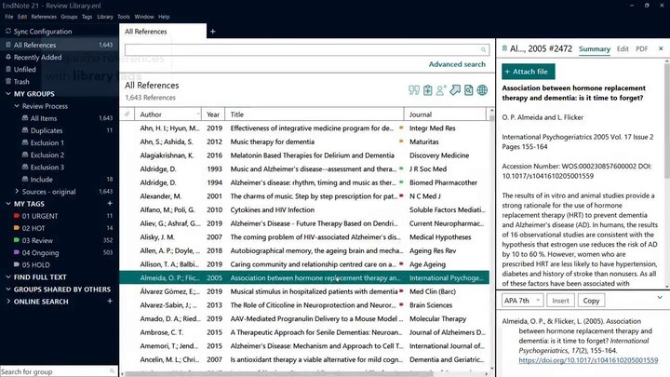Image resolution: width=670 pixels, height=377 pixels.
Task: Click the Recently Added bell icon
Action: coord(8,57)
